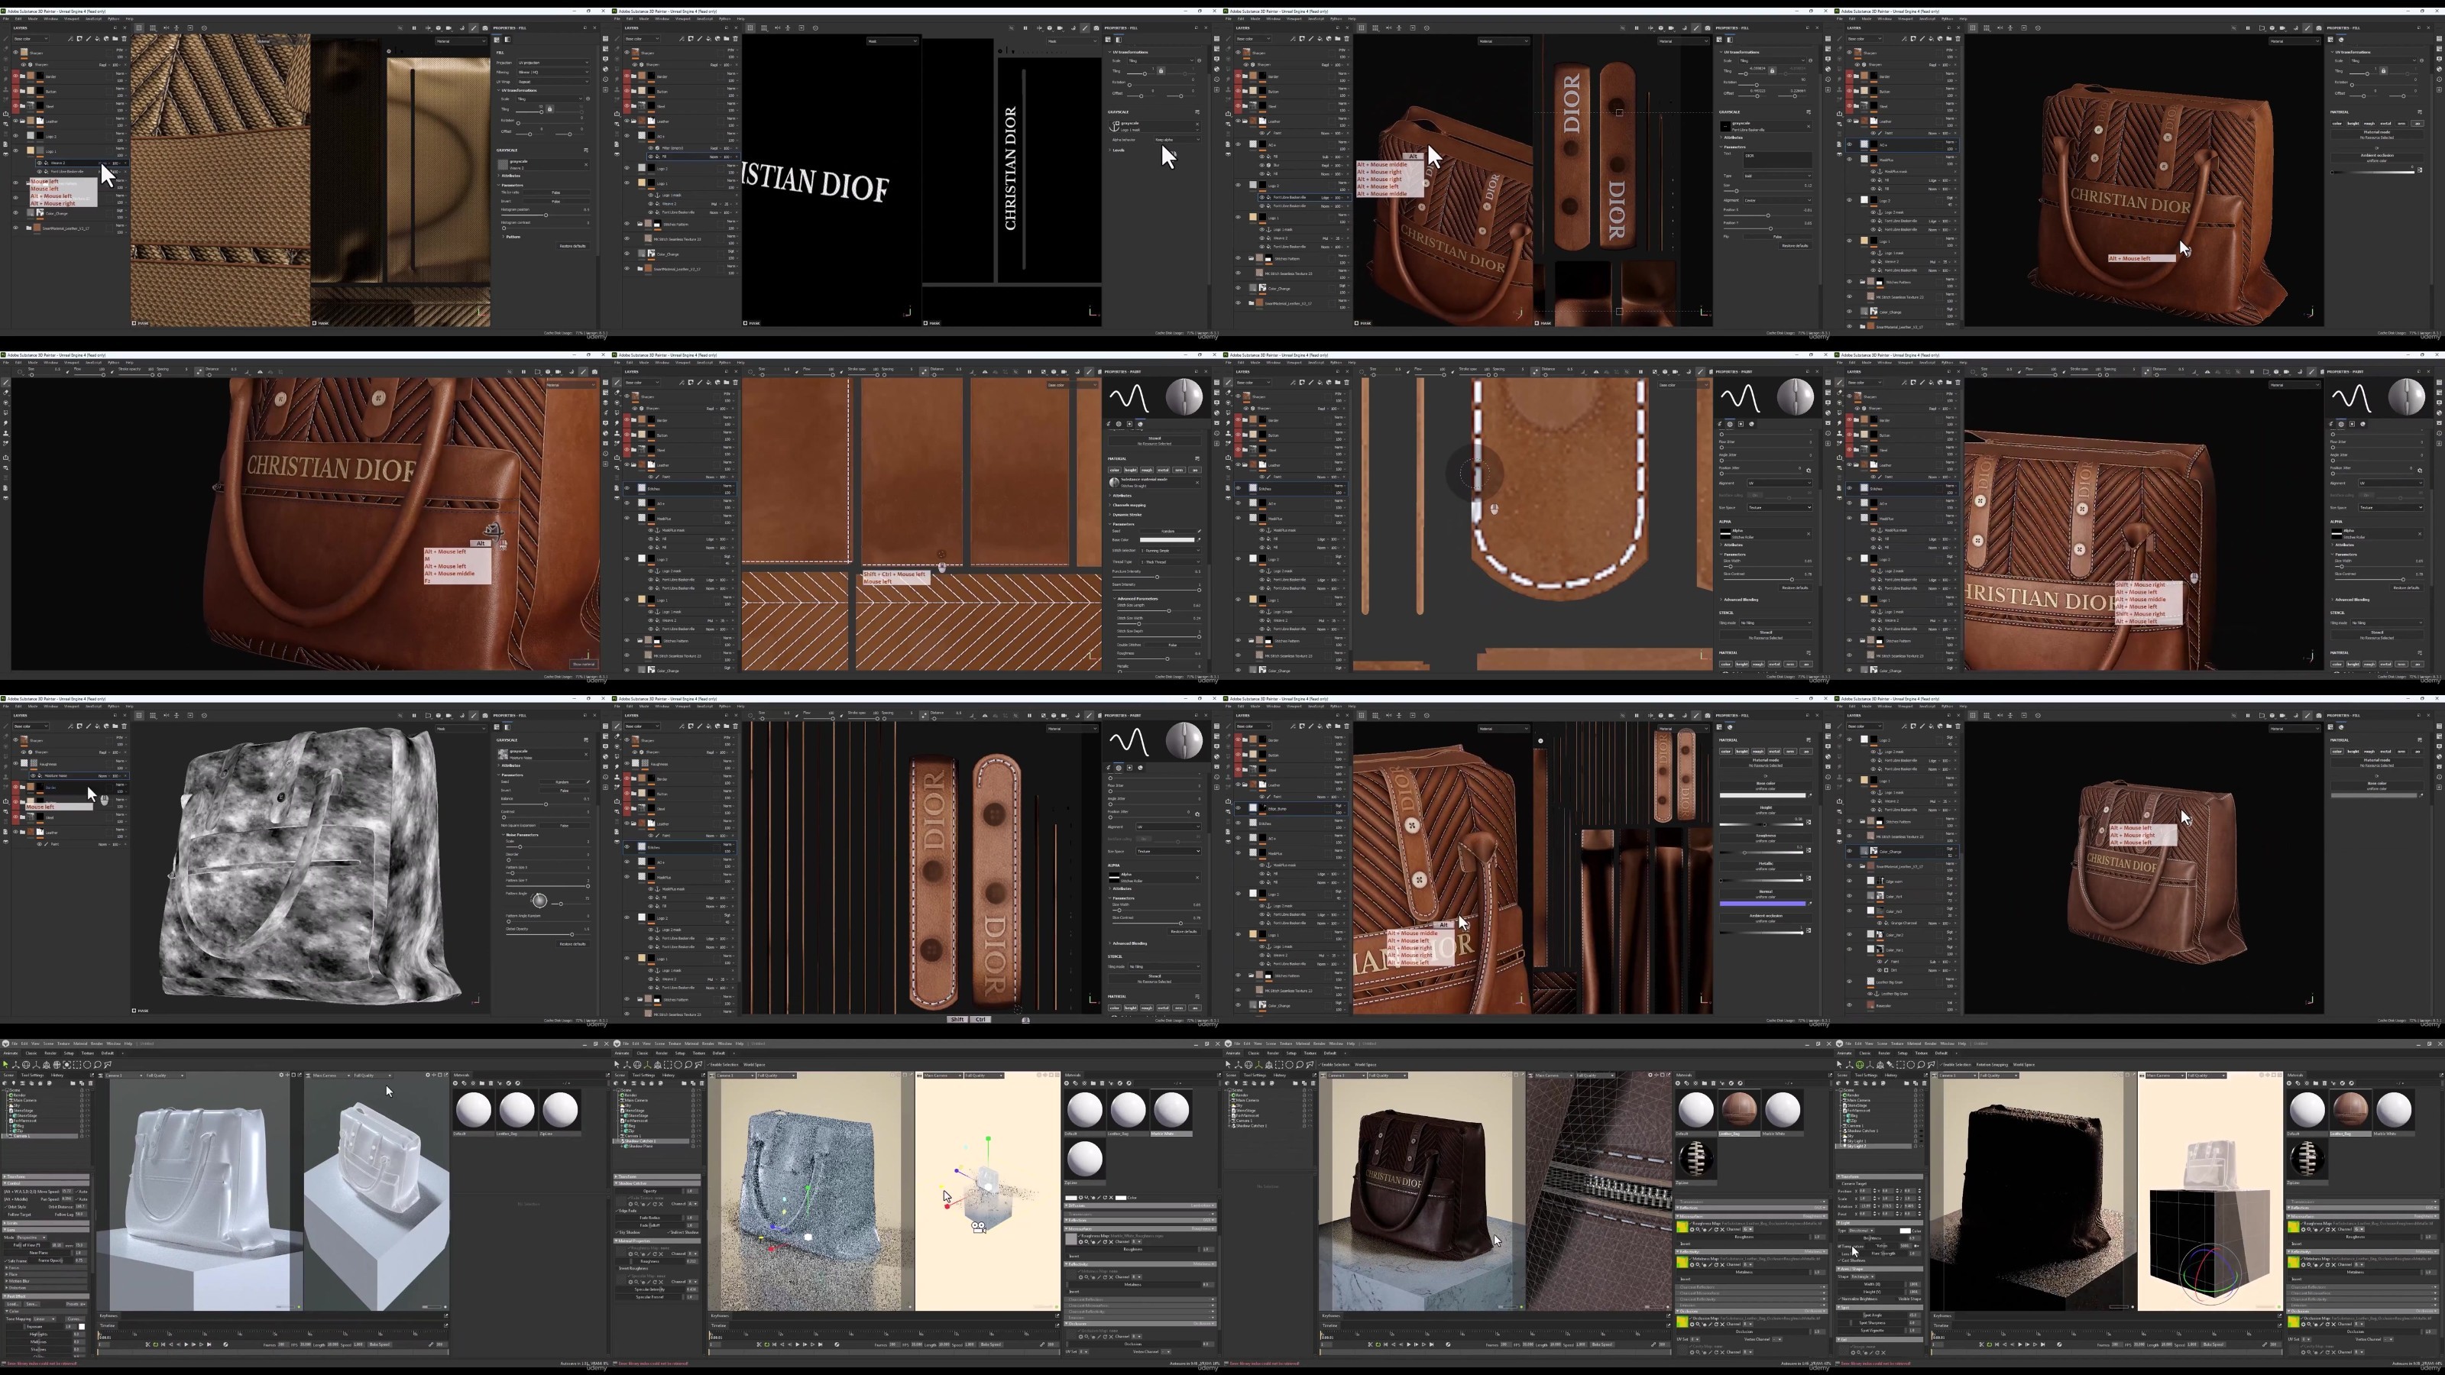The height and width of the screenshot is (1375, 2445).
Task: Click the Curves... button beside Tone Mapping
Action: tap(75, 1320)
